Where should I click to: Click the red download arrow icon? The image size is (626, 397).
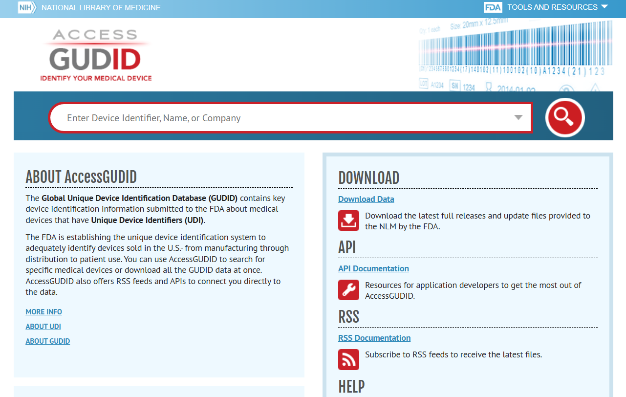[348, 221]
